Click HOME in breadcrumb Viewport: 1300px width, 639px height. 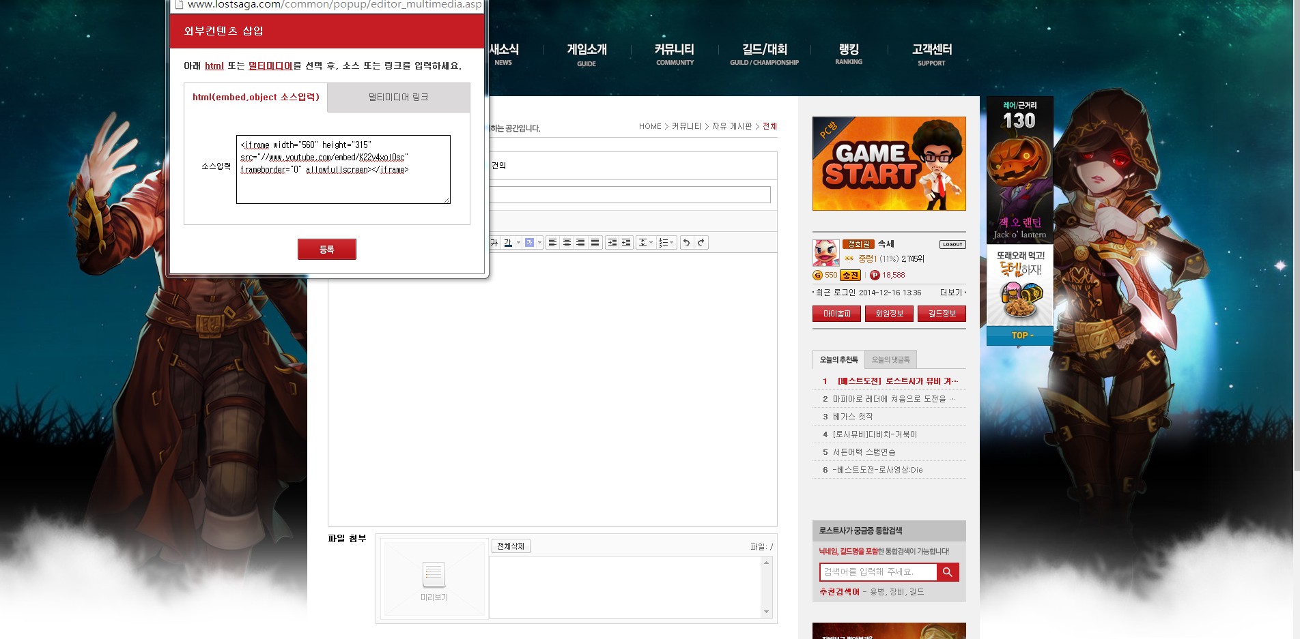(x=650, y=126)
